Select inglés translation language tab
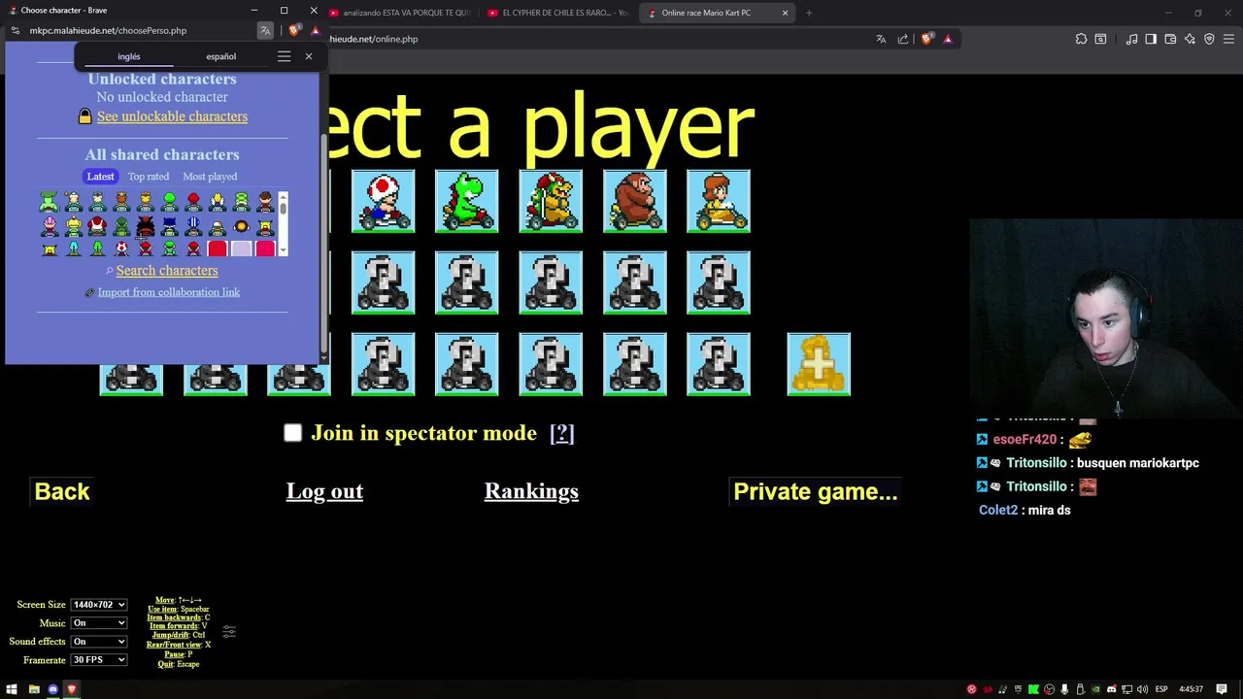This screenshot has width=1243, height=699. [129, 56]
